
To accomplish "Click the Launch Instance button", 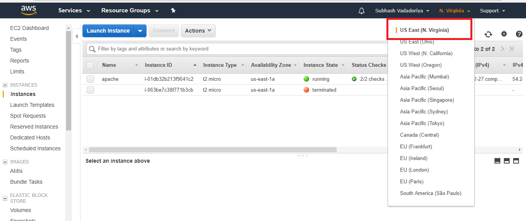I will (108, 31).
